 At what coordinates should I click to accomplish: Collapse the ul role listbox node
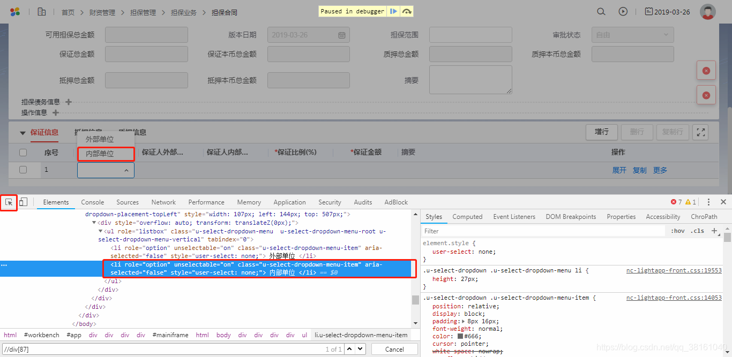pyautogui.click(x=101, y=231)
